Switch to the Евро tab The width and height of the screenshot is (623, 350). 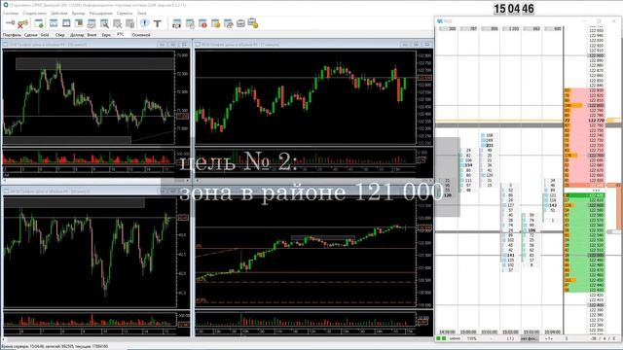[x=106, y=35]
